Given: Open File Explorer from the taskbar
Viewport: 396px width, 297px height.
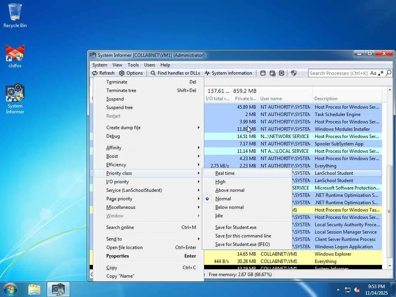Looking at the screenshot, I should click(x=34, y=289).
